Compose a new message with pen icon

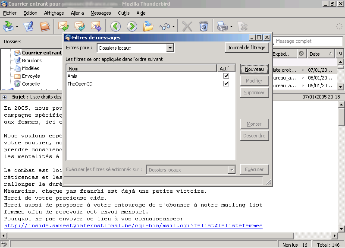(28, 26)
